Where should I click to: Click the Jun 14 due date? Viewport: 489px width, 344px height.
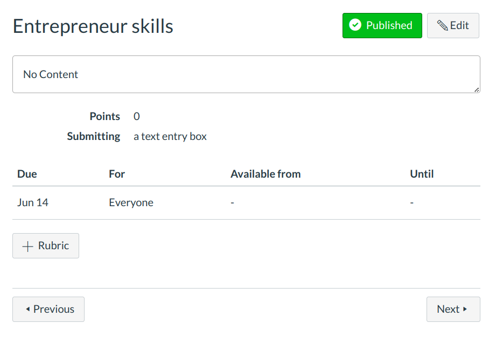click(33, 203)
